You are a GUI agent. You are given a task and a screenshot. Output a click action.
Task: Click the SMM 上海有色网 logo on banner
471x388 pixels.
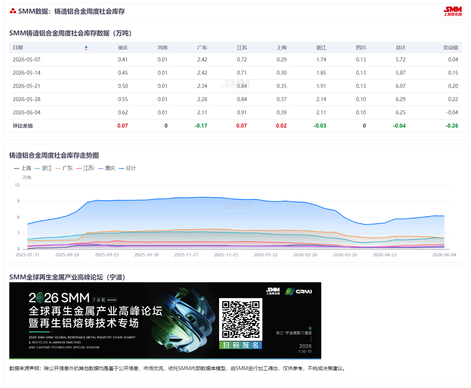(273, 291)
